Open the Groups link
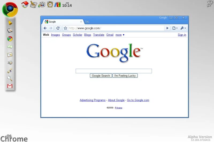The height and width of the screenshot is (142, 214). coord(66,35)
